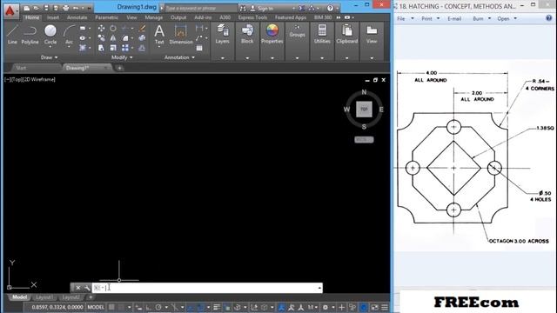Switch to the Start file tab
The width and height of the screenshot is (557, 313).
(21, 68)
